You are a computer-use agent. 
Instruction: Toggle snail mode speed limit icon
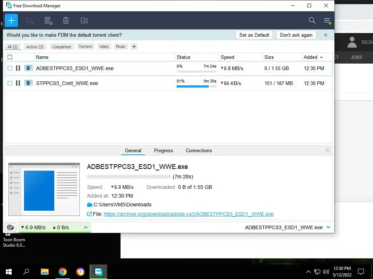11,227
